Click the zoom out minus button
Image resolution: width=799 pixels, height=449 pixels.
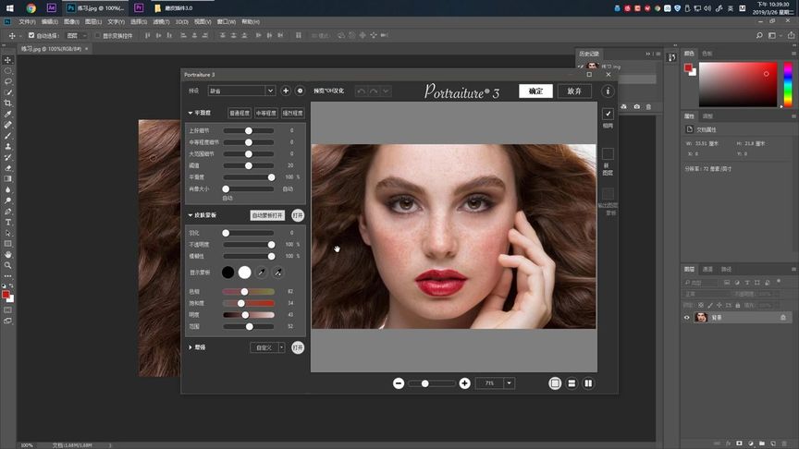399,383
